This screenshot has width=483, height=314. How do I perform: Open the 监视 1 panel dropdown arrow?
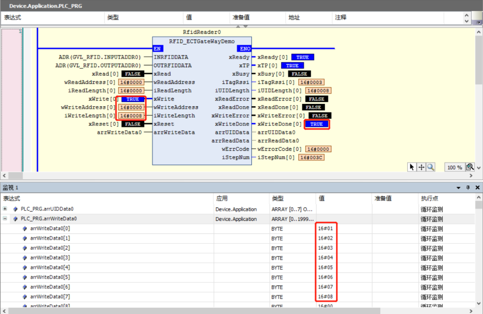(x=458, y=188)
